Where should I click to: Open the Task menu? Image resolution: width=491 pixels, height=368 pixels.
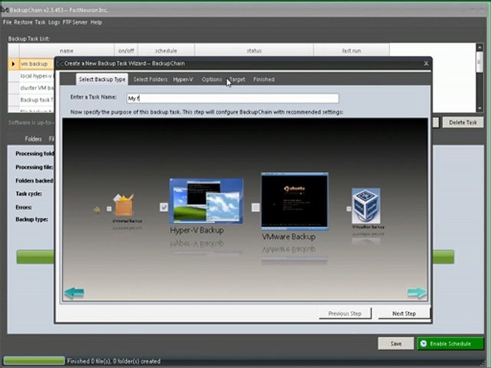[x=40, y=22]
